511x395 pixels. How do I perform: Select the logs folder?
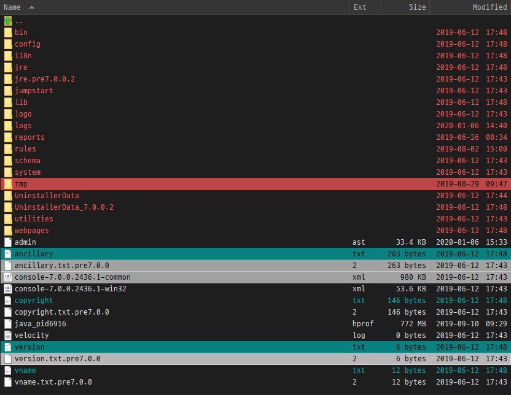point(23,126)
